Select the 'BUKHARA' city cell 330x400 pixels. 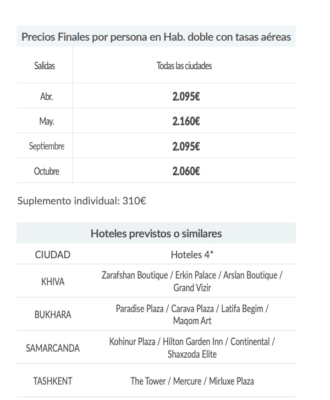53,315
